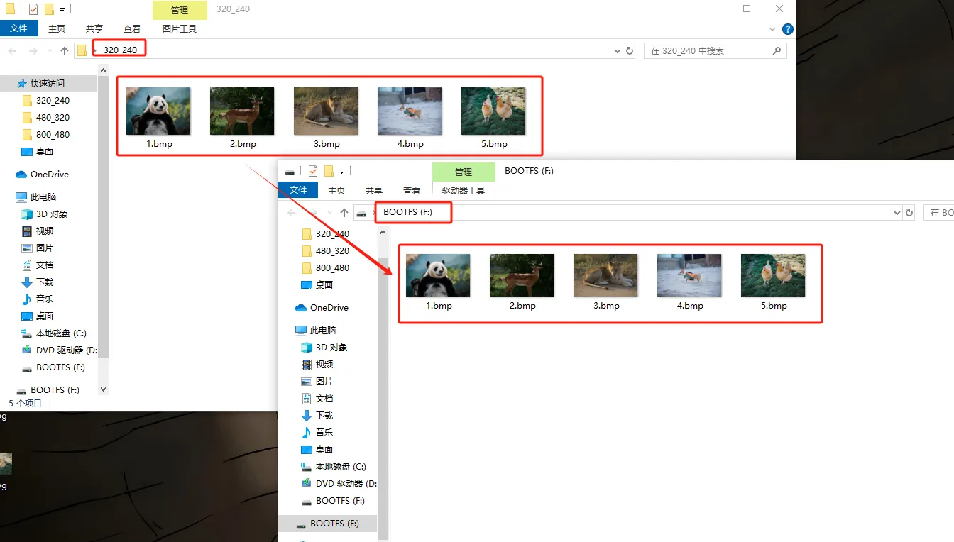Click the properties checkmark icon in the BOOTFS title bar
The image size is (954, 542).
312,171
